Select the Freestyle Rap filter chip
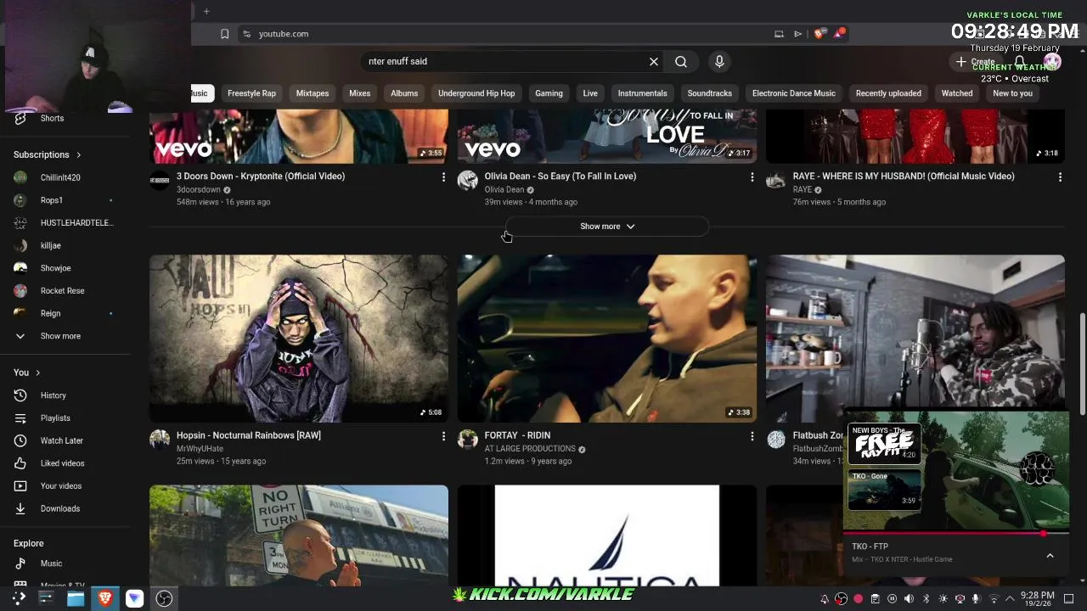This screenshot has width=1087, height=611. (251, 93)
